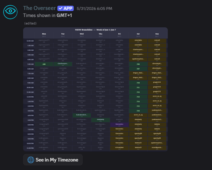Screen dimensions: 212x170
Task: Click the green F16 slot on Saturday
Action: coord(138,111)
